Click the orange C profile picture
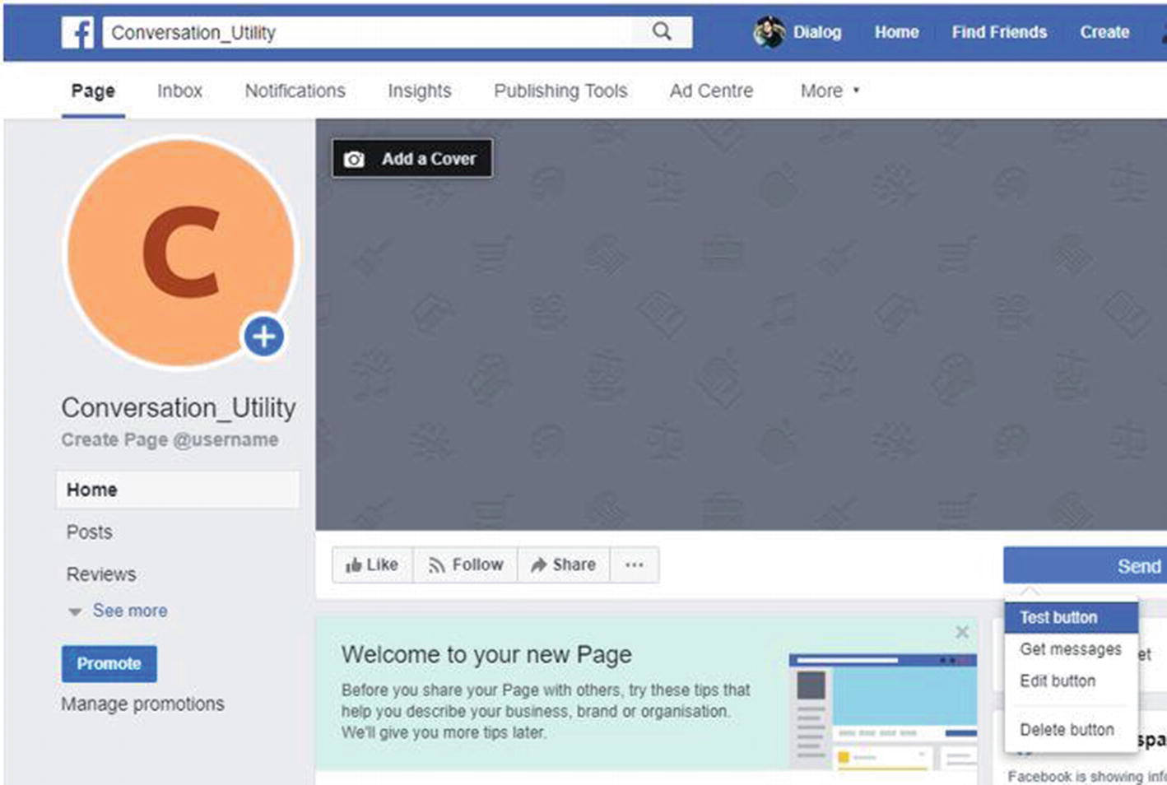Image resolution: width=1167 pixels, height=785 pixels. pyautogui.click(x=180, y=251)
